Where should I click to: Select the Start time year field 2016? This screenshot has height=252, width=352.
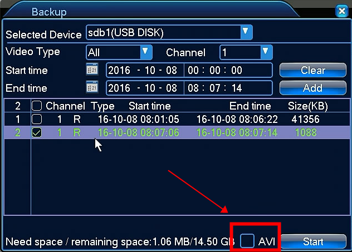[119, 71]
